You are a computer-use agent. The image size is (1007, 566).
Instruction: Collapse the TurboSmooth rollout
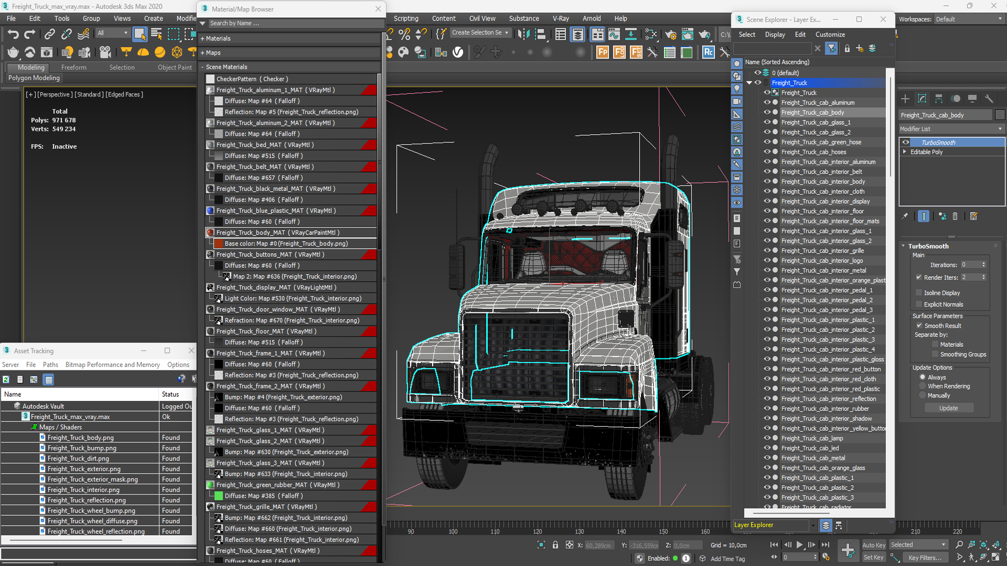[903, 246]
